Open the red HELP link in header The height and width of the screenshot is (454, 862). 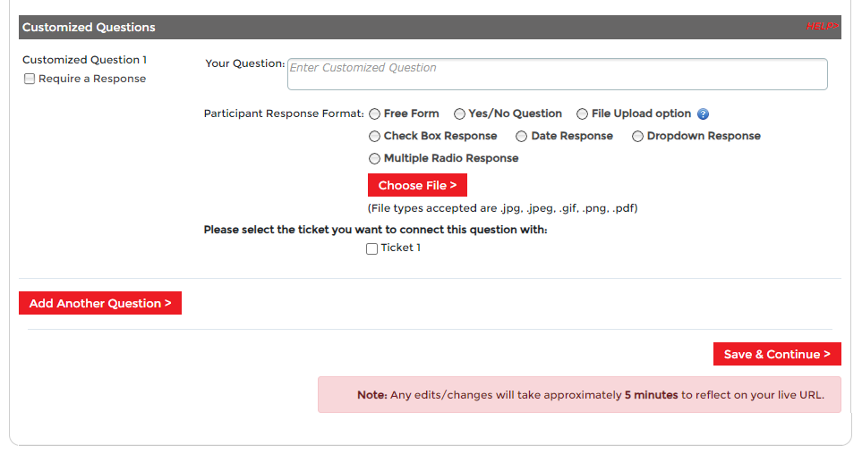pos(822,27)
